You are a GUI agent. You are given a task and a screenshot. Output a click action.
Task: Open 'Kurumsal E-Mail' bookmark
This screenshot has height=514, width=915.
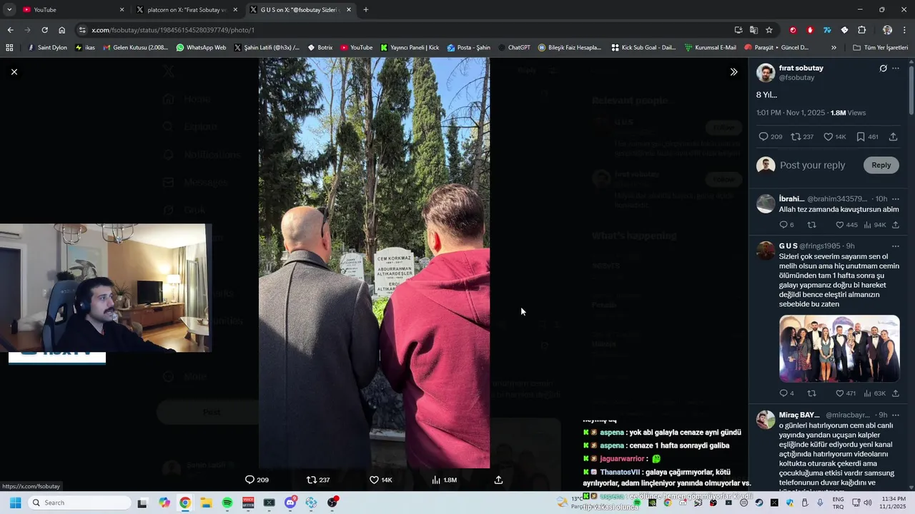pos(710,48)
